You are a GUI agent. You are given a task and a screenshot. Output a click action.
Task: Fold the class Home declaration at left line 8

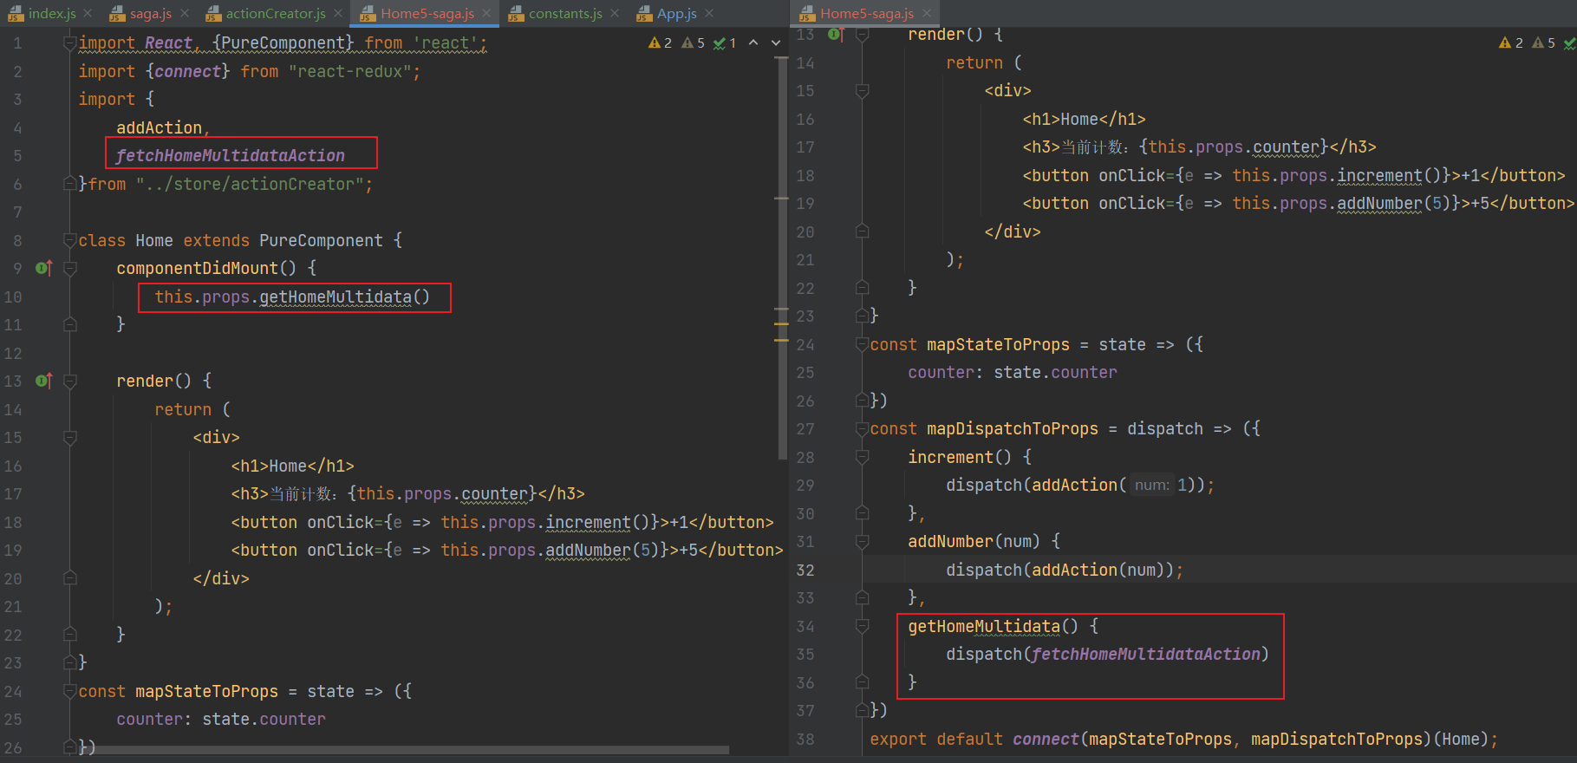pos(70,240)
